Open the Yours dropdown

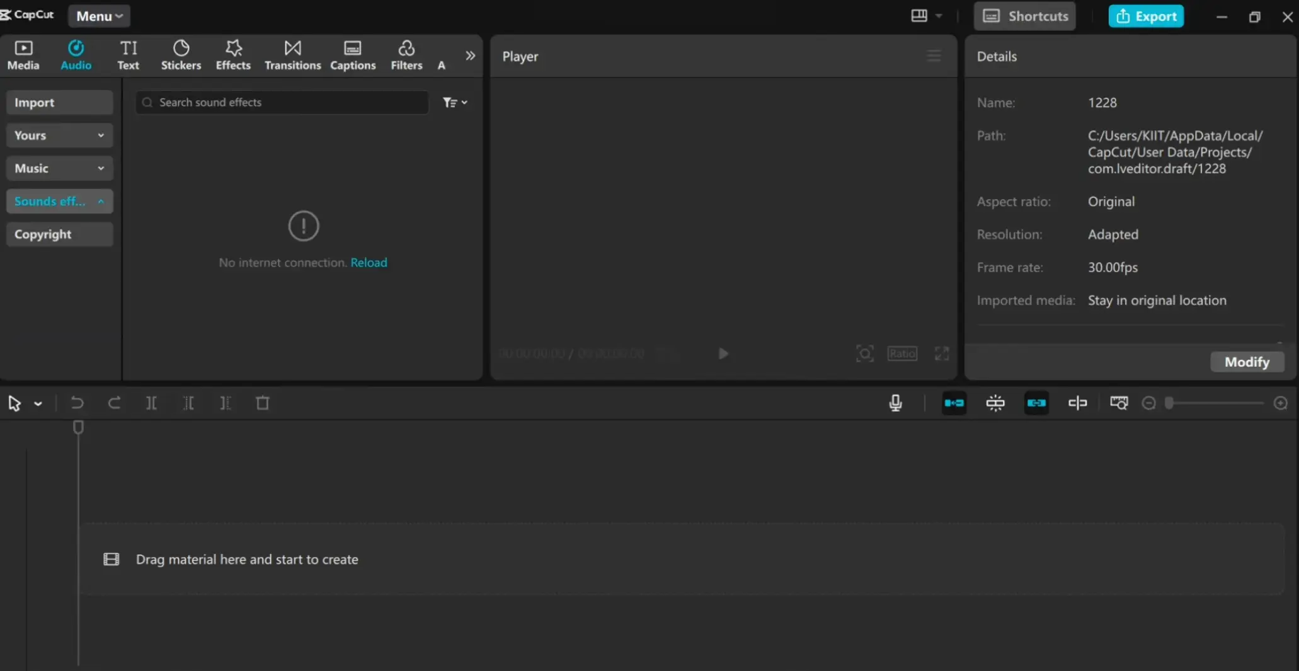coord(59,135)
